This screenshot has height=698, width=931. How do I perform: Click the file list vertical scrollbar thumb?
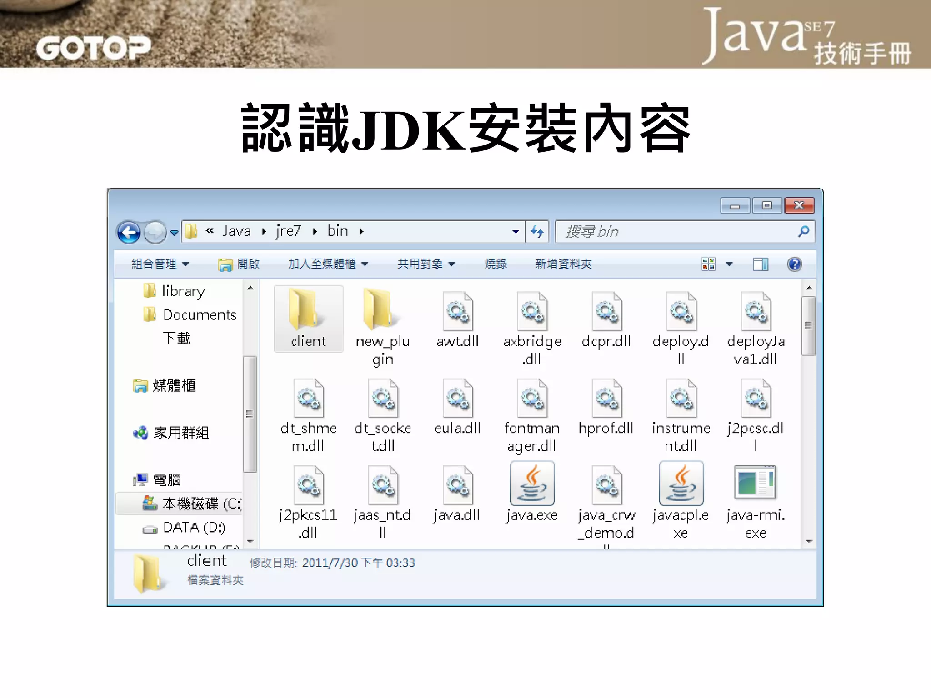[808, 325]
